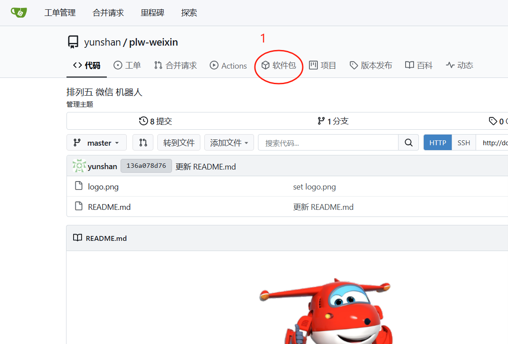
Task: Expand the 添加文件 dropdown
Action: point(229,143)
